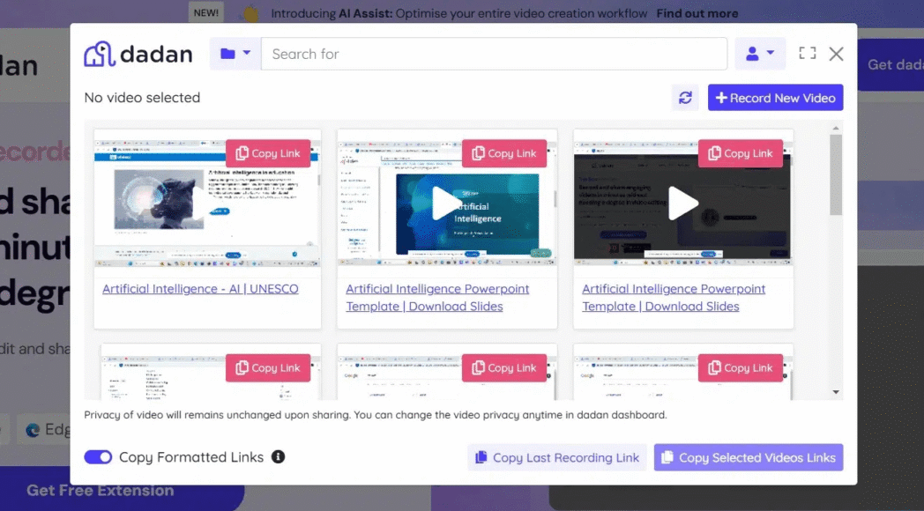Click Get Free Extension on background page
The width and height of the screenshot is (924, 511).
pyautogui.click(x=101, y=491)
